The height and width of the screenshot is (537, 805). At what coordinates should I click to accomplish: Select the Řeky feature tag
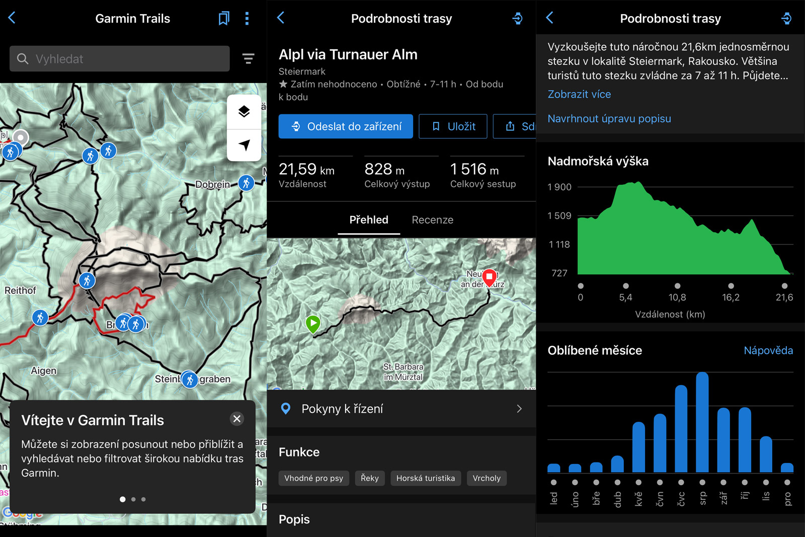click(x=370, y=478)
